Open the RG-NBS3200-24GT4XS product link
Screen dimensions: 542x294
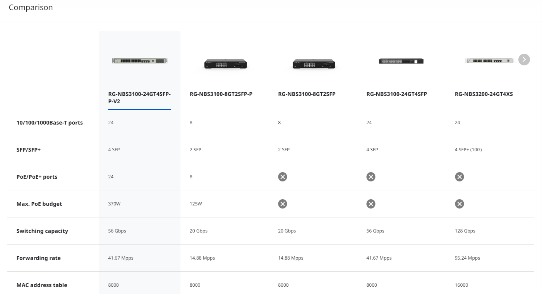click(484, 94)
